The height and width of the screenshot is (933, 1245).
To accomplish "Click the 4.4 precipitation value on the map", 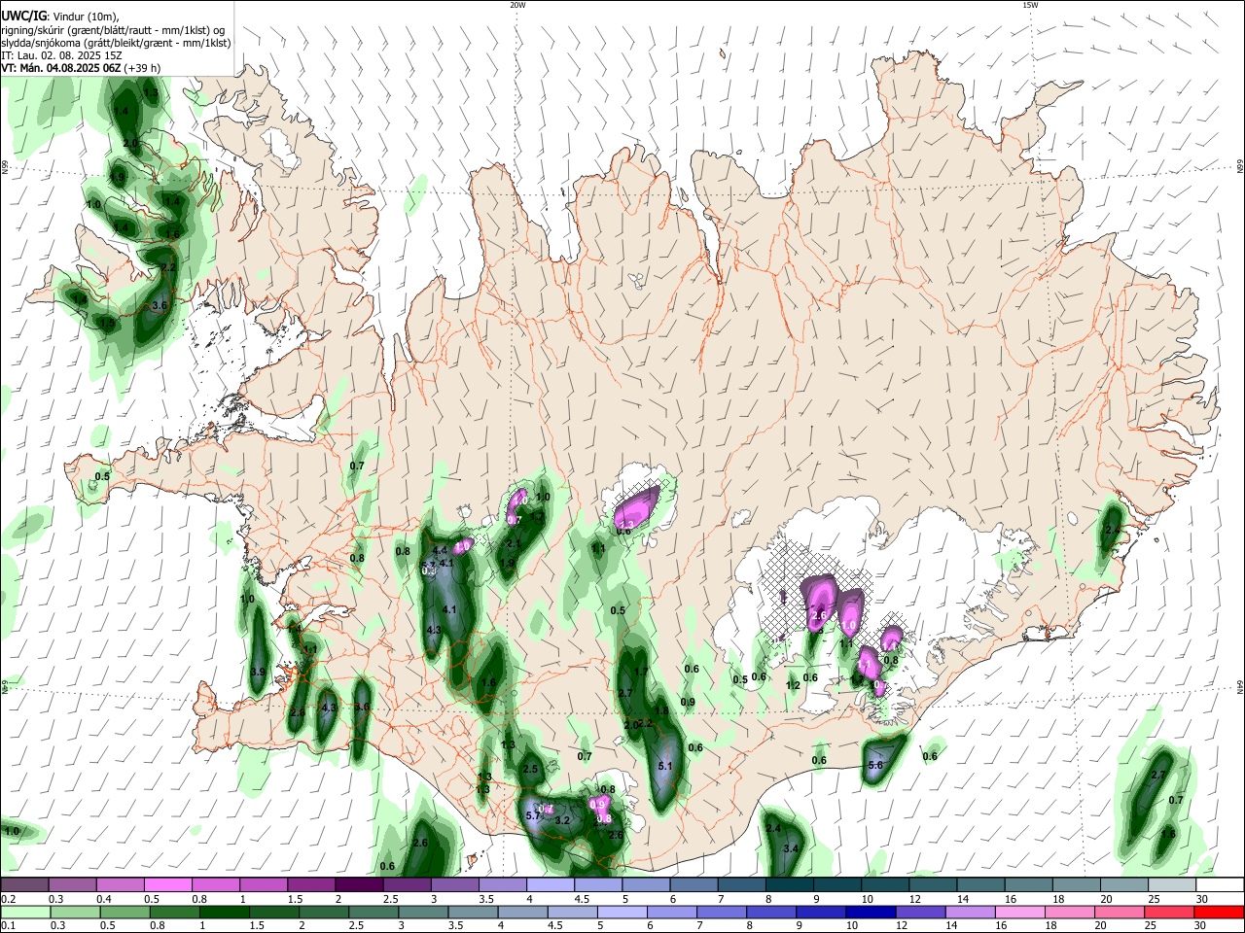I will [440, 551].
